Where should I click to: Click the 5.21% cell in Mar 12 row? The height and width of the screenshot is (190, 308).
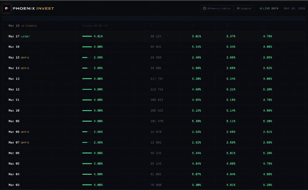231,89
